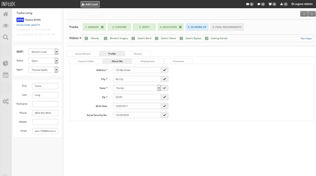This screenshot has width=316, height=176.
Task: Open the mail envelope notifications icon
Action: (247, 4)
